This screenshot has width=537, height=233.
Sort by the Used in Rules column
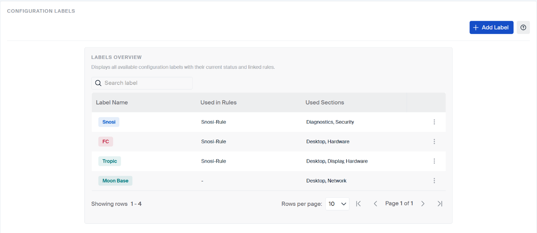tap(218, 103)
